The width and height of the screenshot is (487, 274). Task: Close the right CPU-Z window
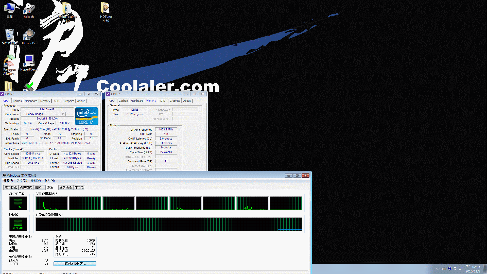[x=203, y=94]
